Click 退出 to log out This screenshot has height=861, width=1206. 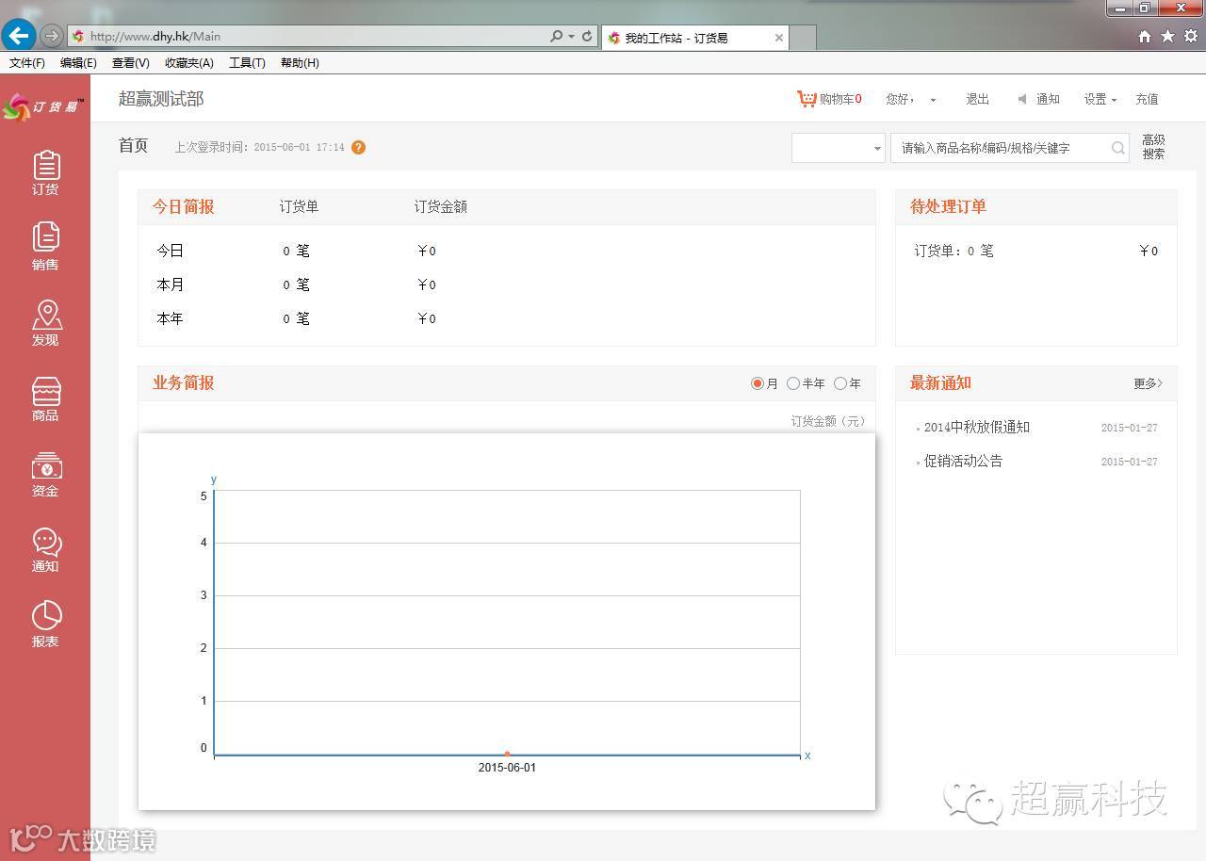[977, 99]
